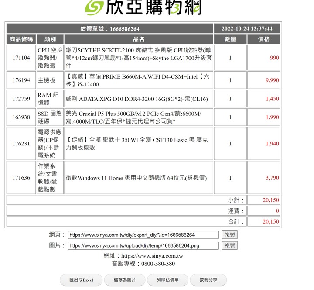Click the price 1,450
This screenshot has width=314, height=290.
coord(272,99)
